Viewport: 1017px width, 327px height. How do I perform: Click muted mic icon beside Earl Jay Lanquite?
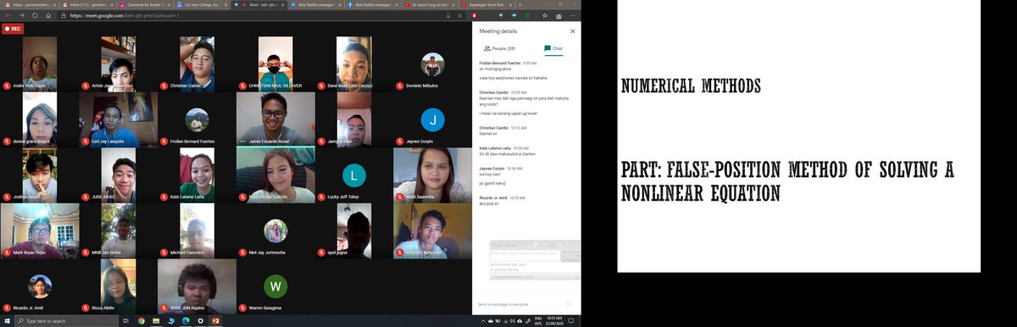[x=85, y=141]
